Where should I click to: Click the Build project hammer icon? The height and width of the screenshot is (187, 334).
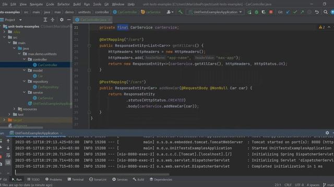pyautogui.click(x=181, y=12)
